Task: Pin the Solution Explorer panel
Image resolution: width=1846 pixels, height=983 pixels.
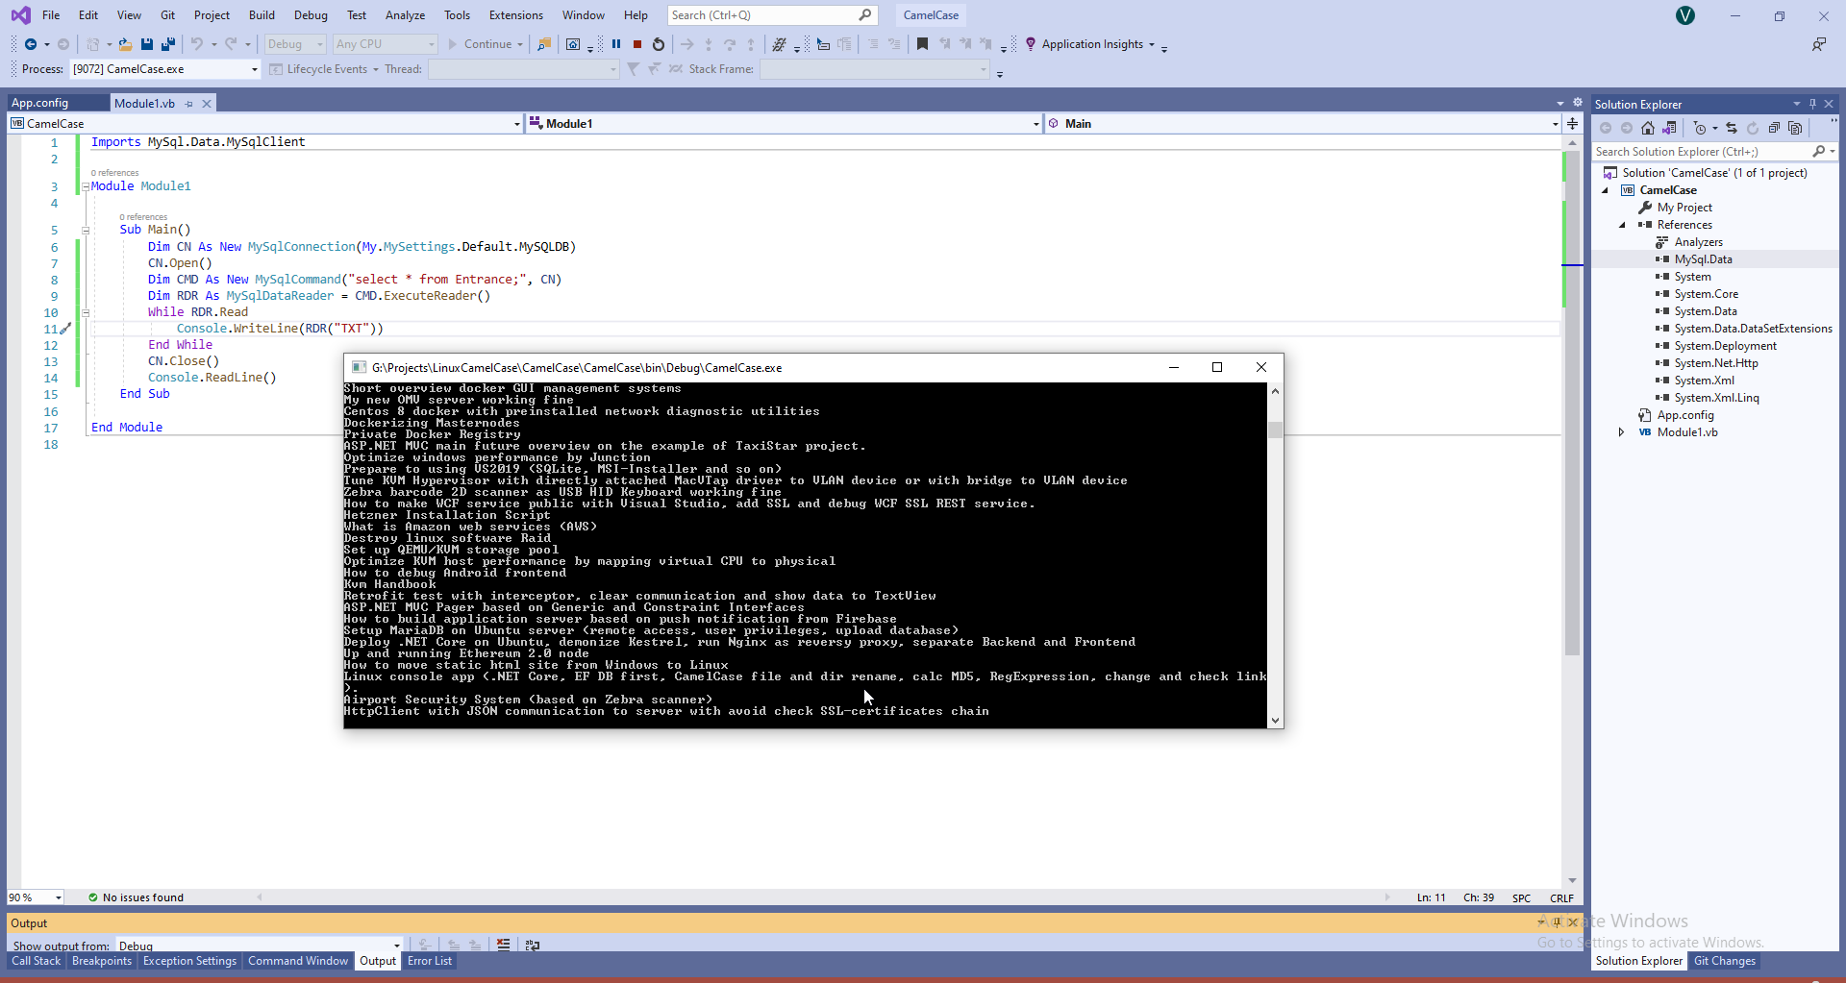Action: 1812,104
